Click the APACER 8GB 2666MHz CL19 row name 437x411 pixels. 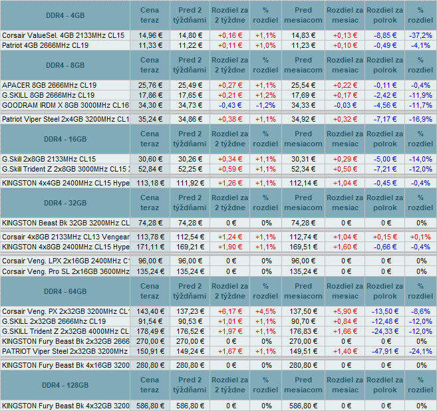pyautogui.click(x=49, y=85)
